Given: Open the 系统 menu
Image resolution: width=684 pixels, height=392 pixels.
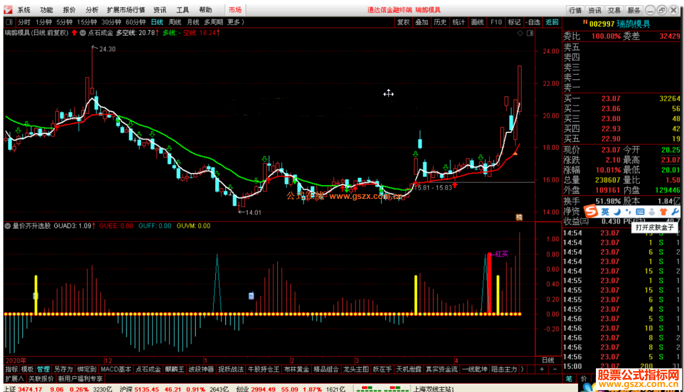Looking at the screenshot, I should [x=24, y=10].
